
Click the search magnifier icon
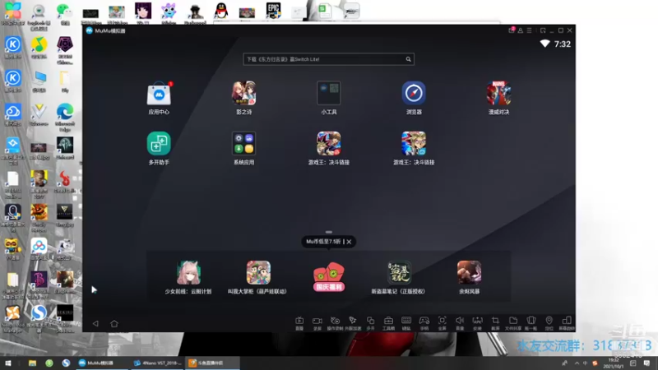coord(408,59)
